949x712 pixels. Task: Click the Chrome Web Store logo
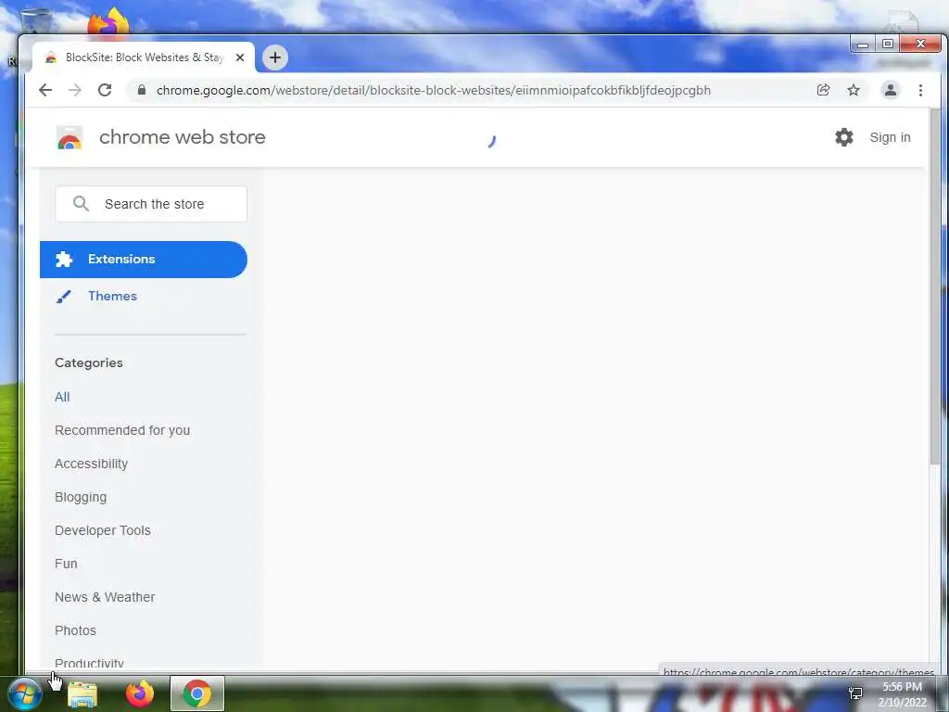pos(70,137)
